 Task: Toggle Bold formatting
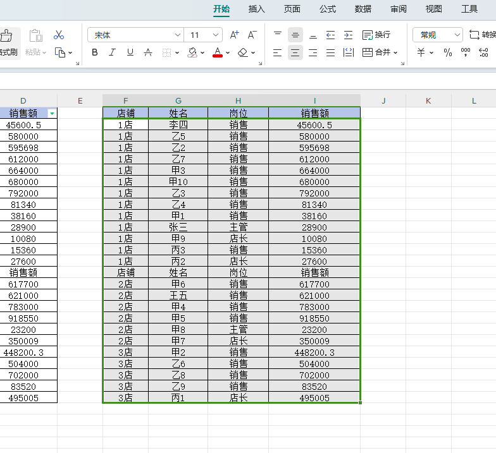click(95, 52)
